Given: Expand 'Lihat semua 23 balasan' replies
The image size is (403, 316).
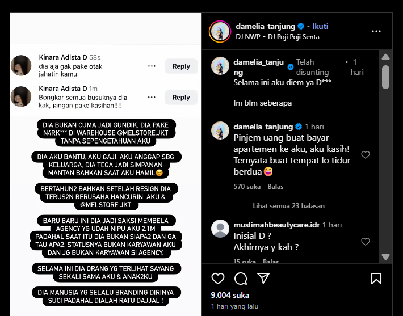Looking at the screenshot, I should coord(289,206).
